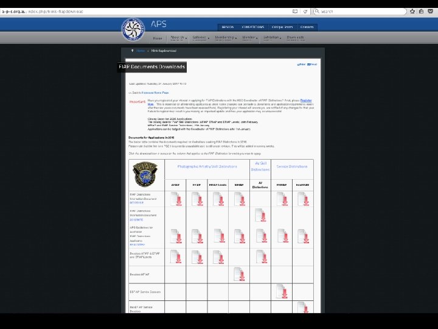Image resolution: width=438 pixels, height=329 pixels.
Task: Download the ESFIAP Service Dossiers file
Action: point(282,291)
